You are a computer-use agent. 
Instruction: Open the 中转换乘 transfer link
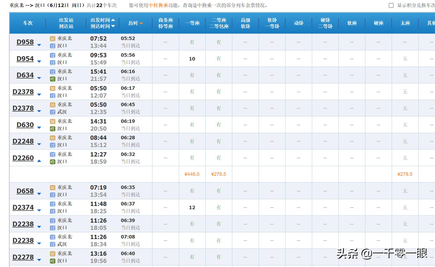158,5
